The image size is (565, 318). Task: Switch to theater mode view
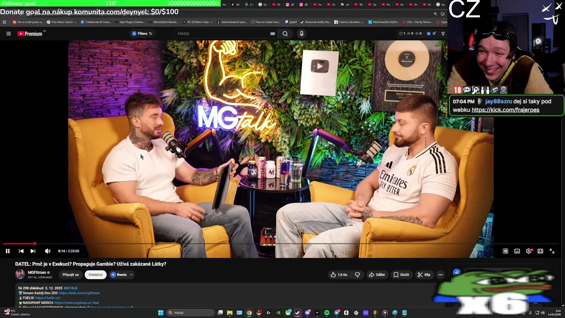(540, 251)
